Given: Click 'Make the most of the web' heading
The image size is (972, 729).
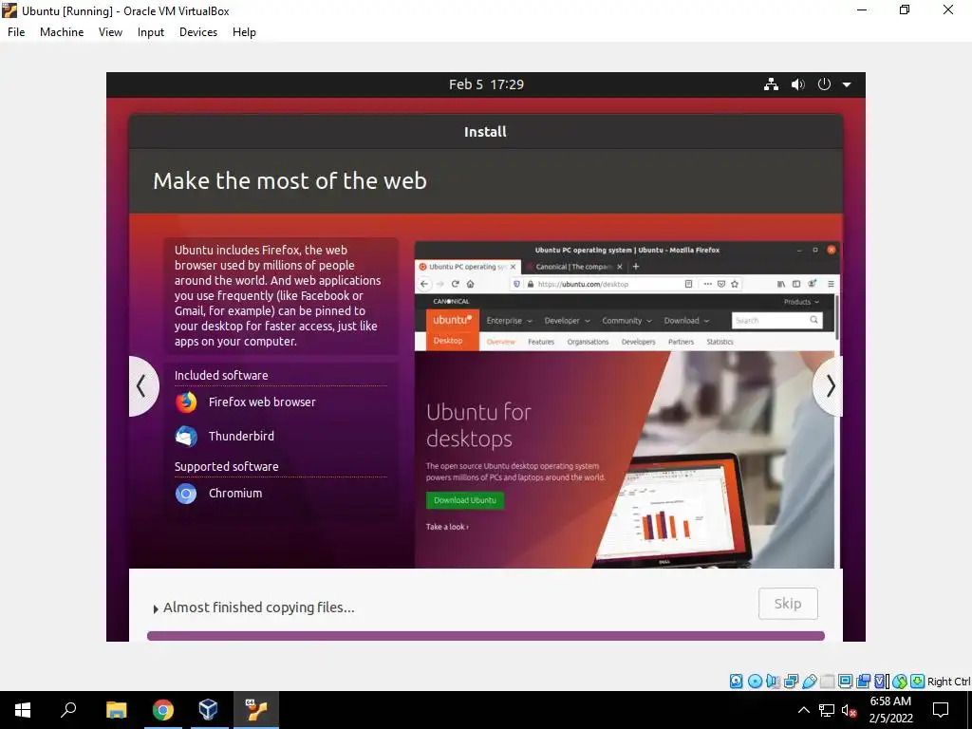Looking at the screenshot, I should tap(290, 181).
